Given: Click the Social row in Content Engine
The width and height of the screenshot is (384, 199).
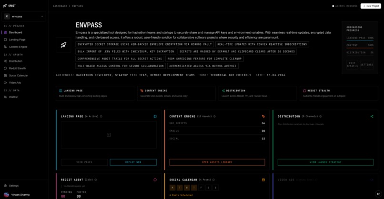Looking at the screenshot, I should click(217, 139).
